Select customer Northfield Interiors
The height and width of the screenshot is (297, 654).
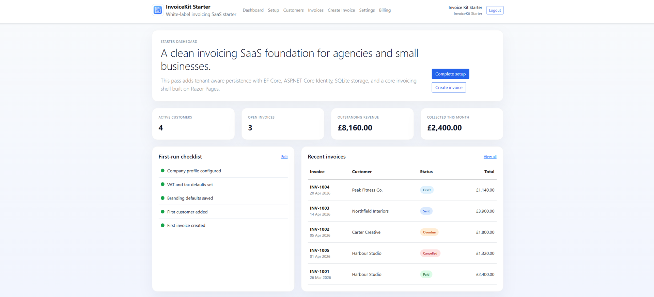point(370,211)
